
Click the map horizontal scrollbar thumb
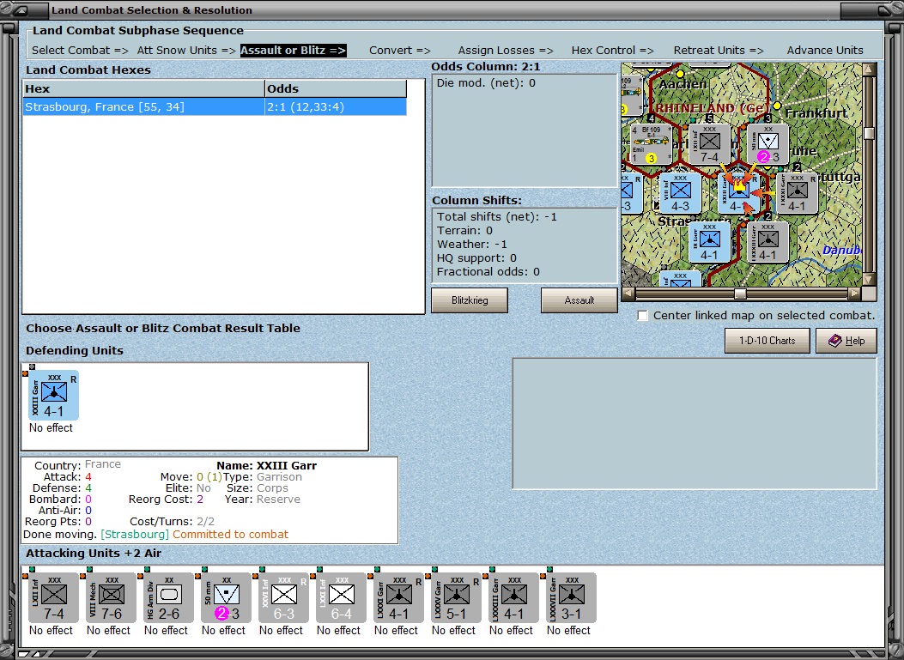coord(740,294)
